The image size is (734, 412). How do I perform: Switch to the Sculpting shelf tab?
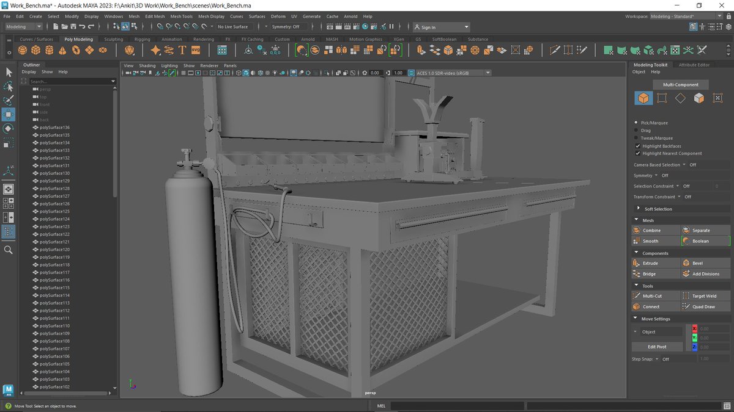click(x=113, y=39)
